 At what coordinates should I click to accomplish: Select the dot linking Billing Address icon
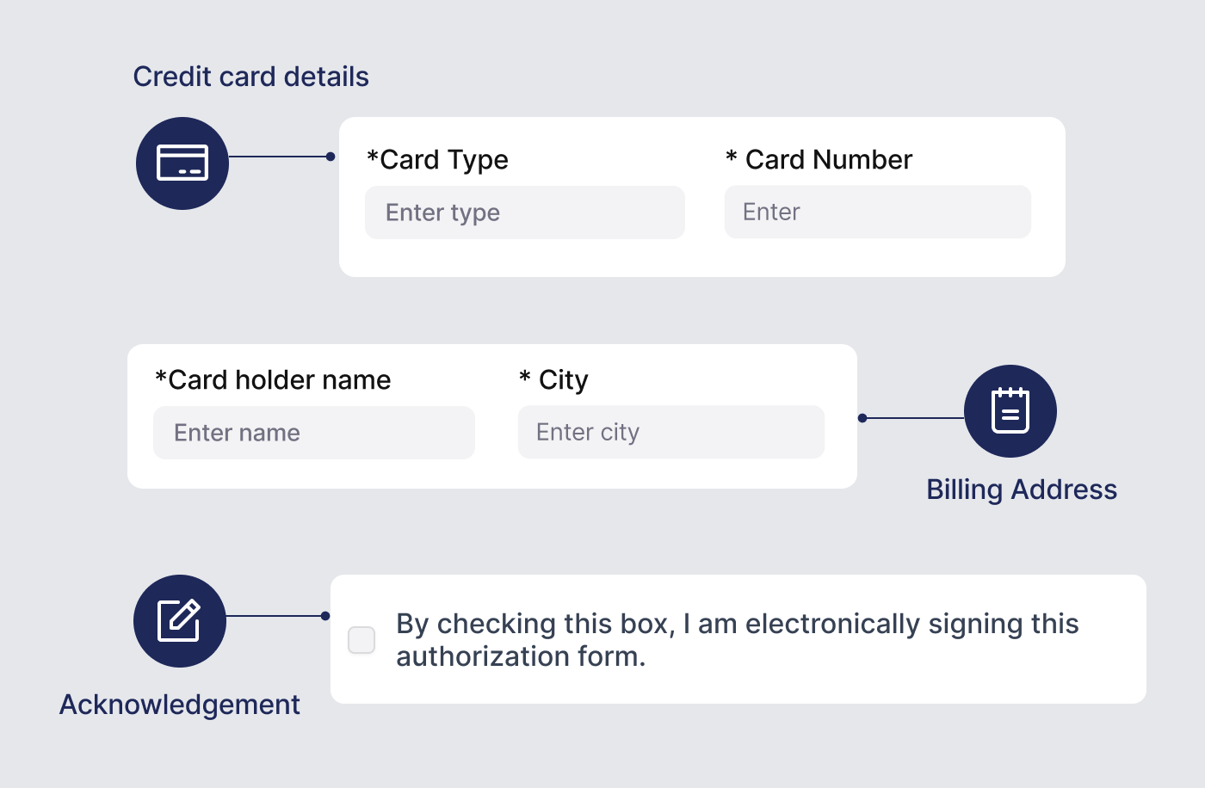[861, 419]
